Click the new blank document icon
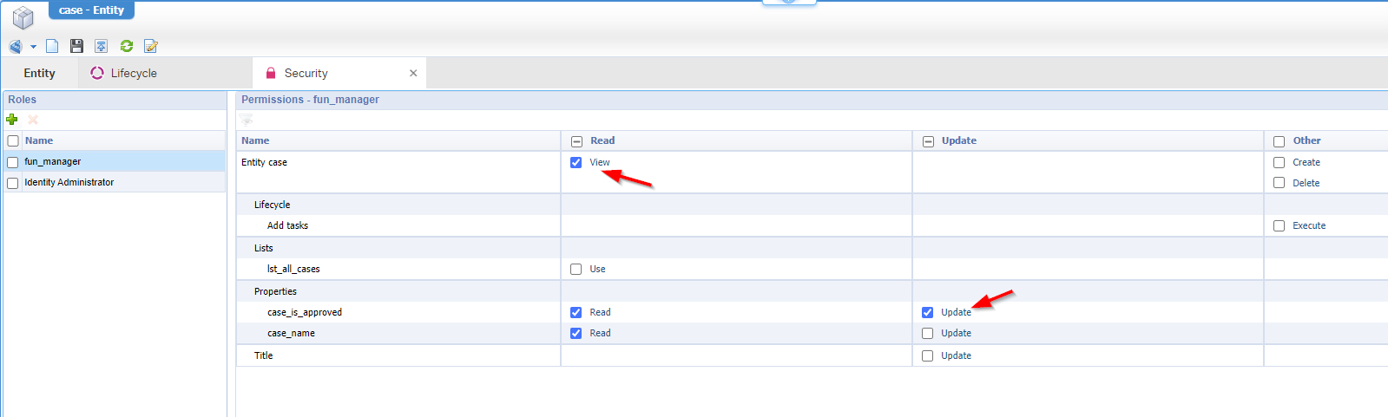 coord(52,46)
